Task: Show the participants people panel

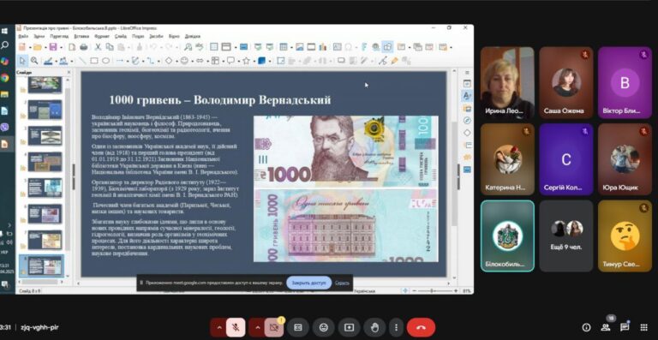Action: pyautogui.click(x=606, y=327)
